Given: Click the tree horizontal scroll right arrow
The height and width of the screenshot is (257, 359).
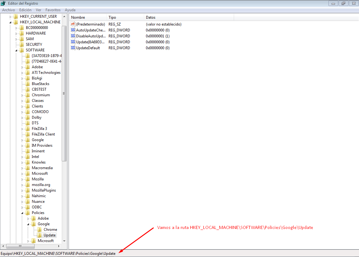Looking at the screenshot, I should pyautogui.click(x=59, y=246).
